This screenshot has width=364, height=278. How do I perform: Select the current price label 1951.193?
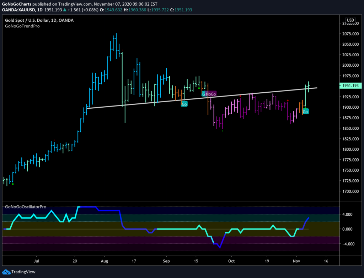pos(351,86)
